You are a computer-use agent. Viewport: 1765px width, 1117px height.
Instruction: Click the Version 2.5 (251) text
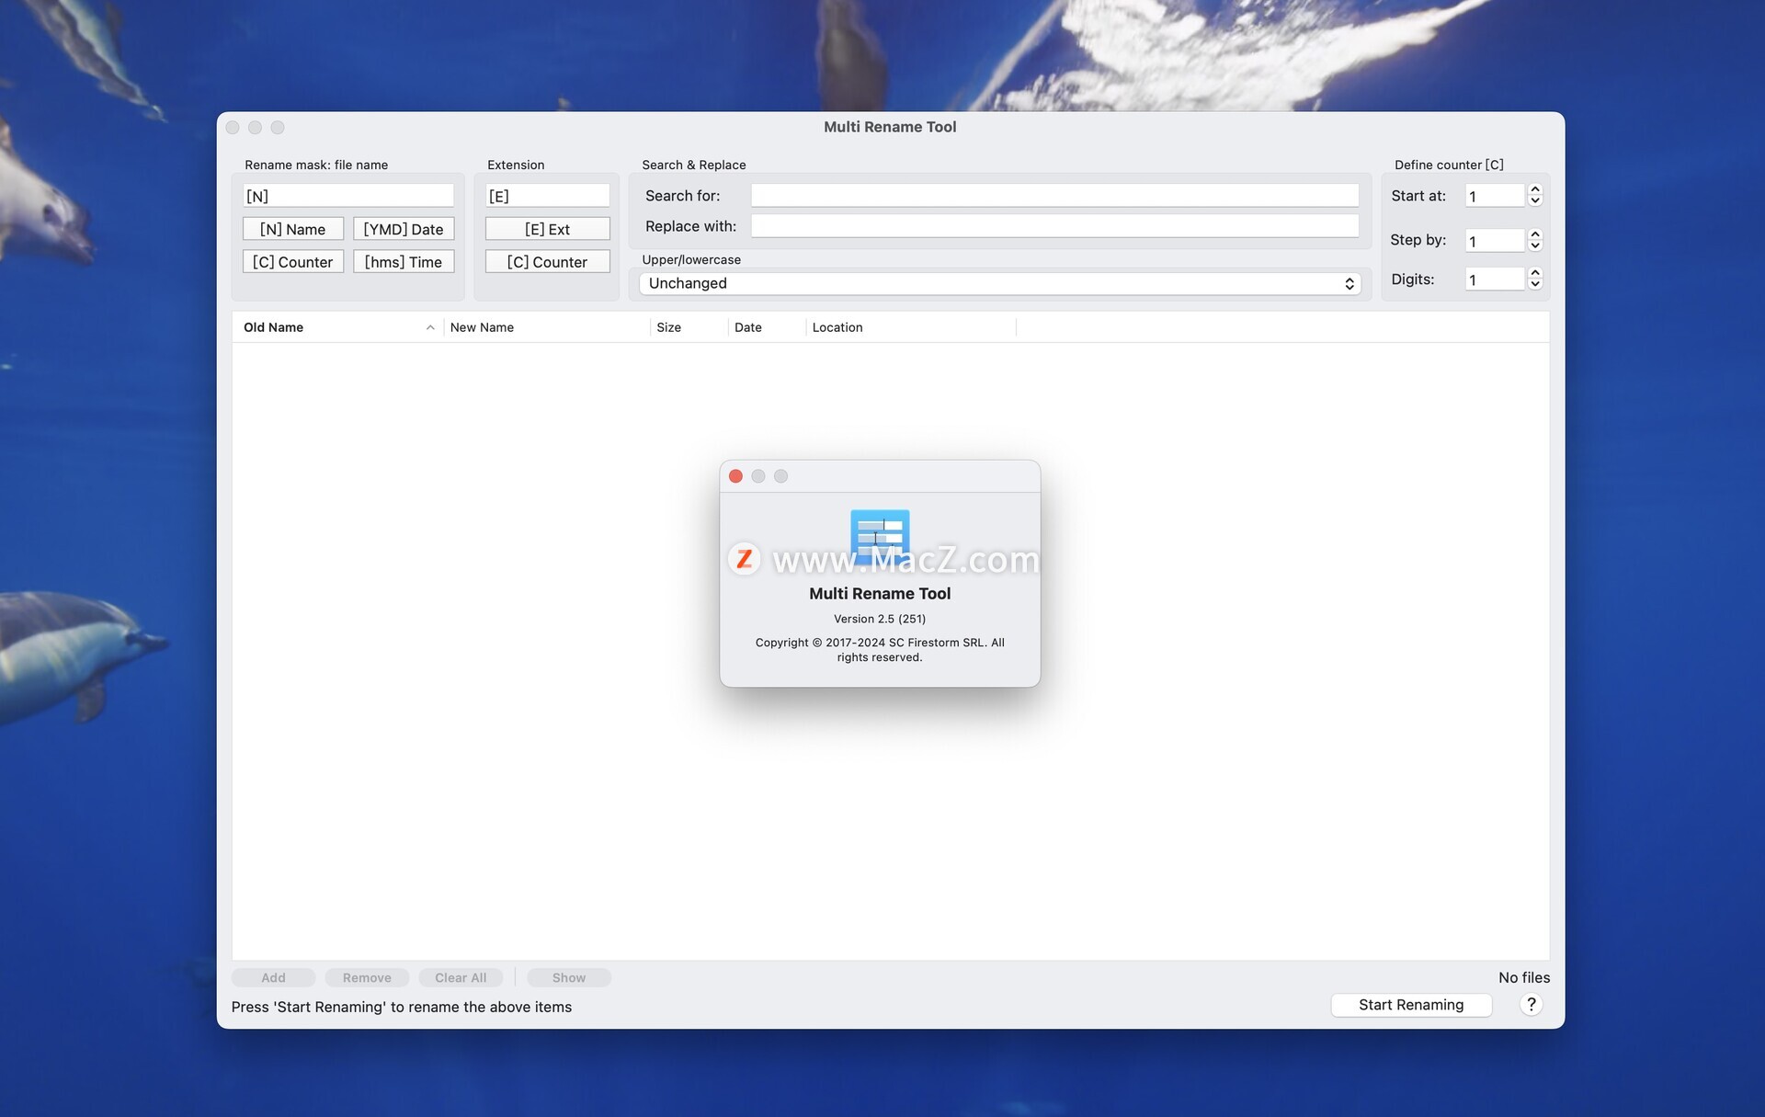pos(880,619)
